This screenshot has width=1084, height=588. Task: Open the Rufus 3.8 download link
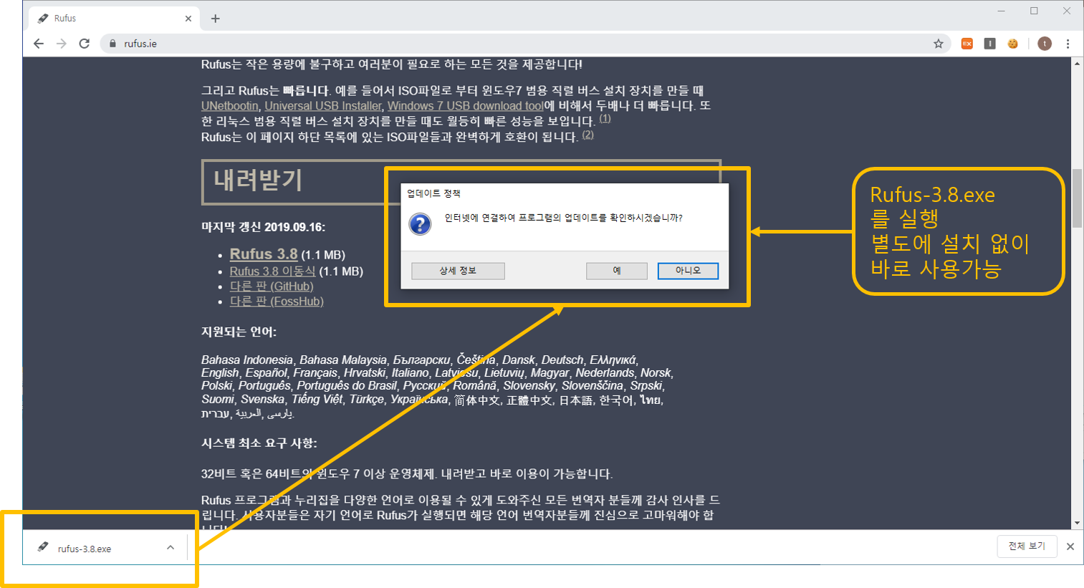coord(264,254)
